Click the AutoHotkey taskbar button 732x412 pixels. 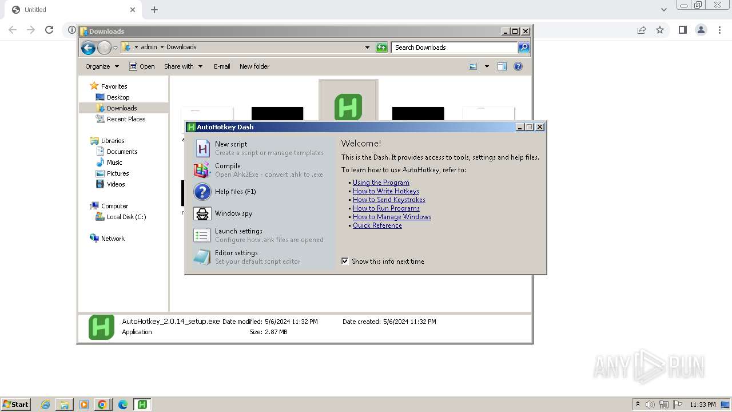(x=142, y=405)
